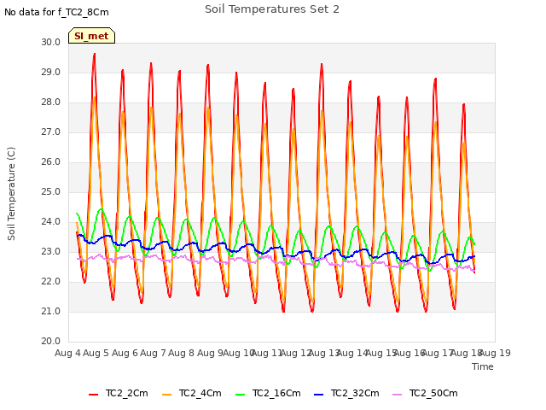Screen dimensions: 546x410
Task: Click the 21.0 y-axis tick label
Action: [51, 311]
